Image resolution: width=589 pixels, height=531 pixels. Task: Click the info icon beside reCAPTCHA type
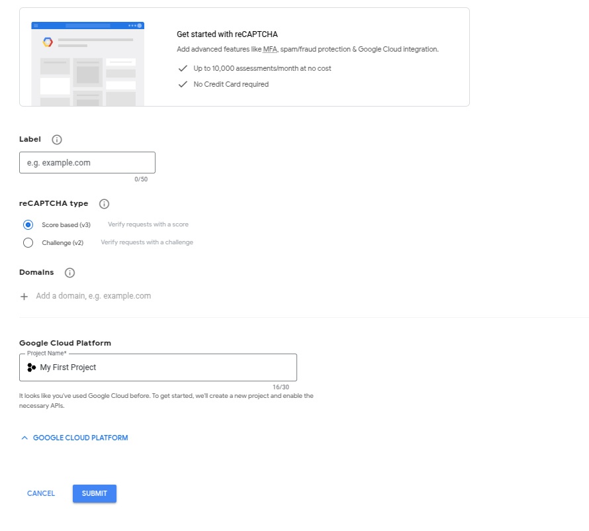[104, 204]
